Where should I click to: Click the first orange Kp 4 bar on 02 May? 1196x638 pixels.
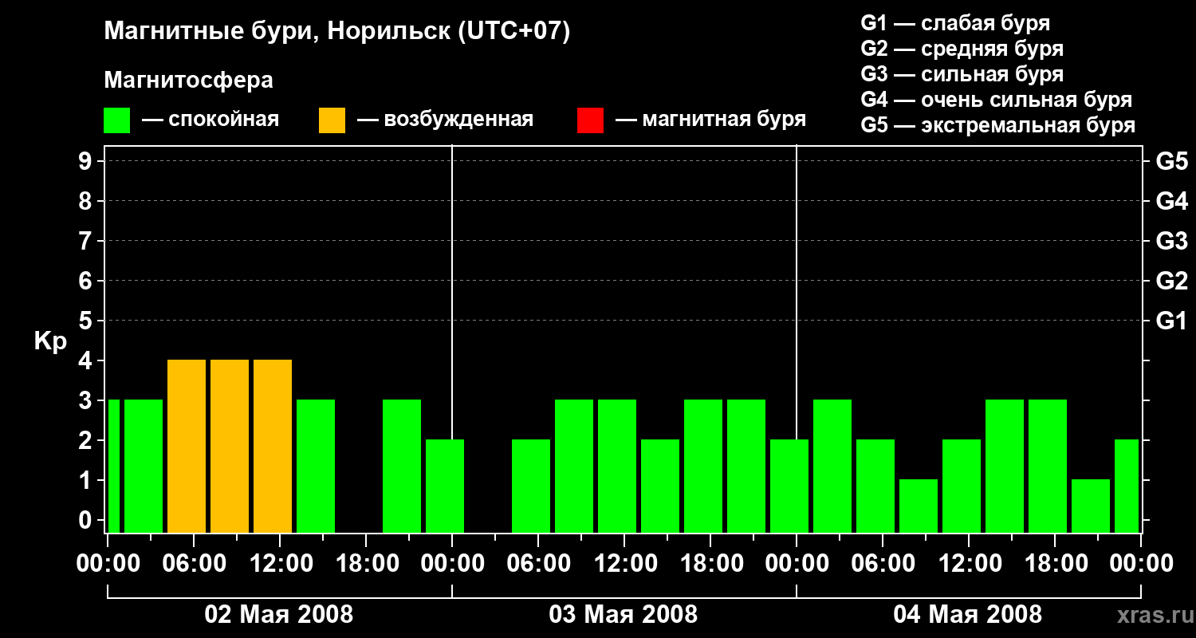[x=187, y=446]
